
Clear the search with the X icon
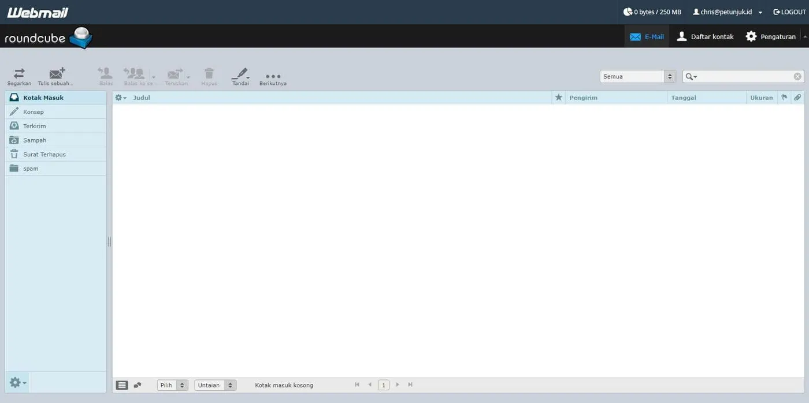pyautogui.click(x=797, y=76)
